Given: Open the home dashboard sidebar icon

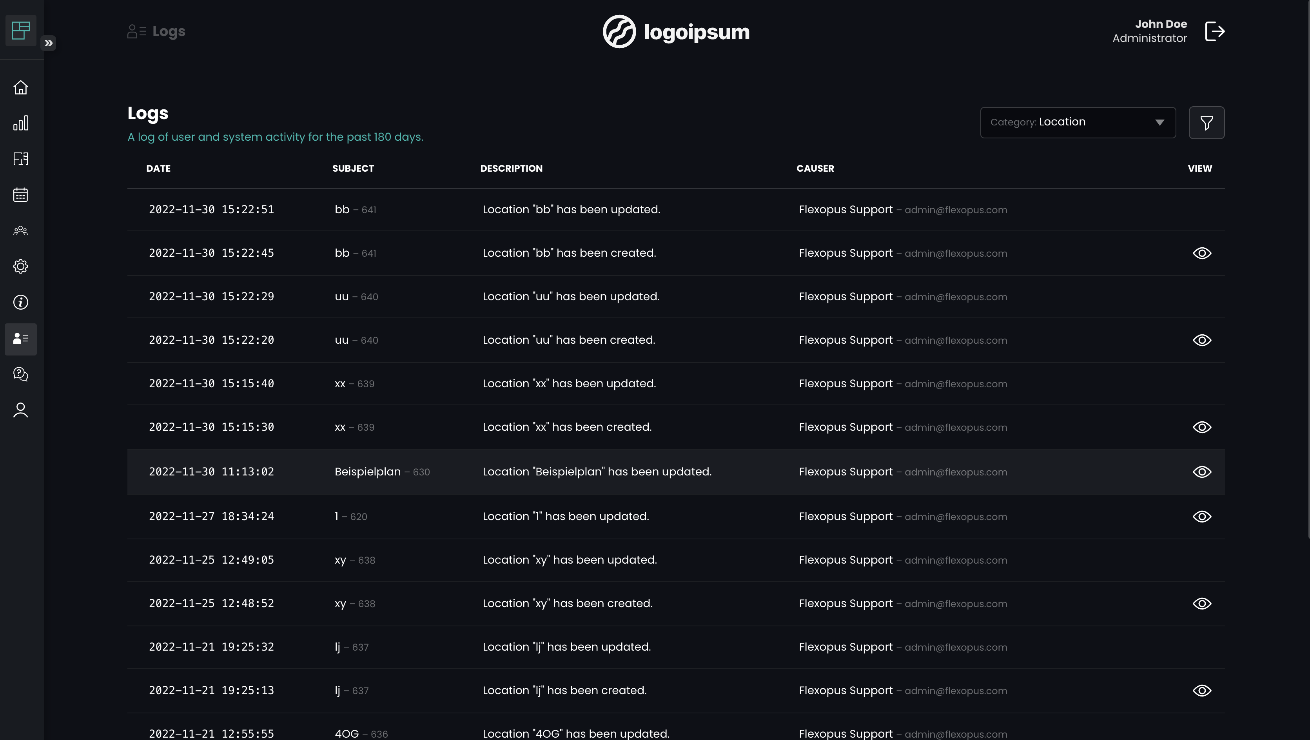Looking at the screenshot, I should click(20, 87).
